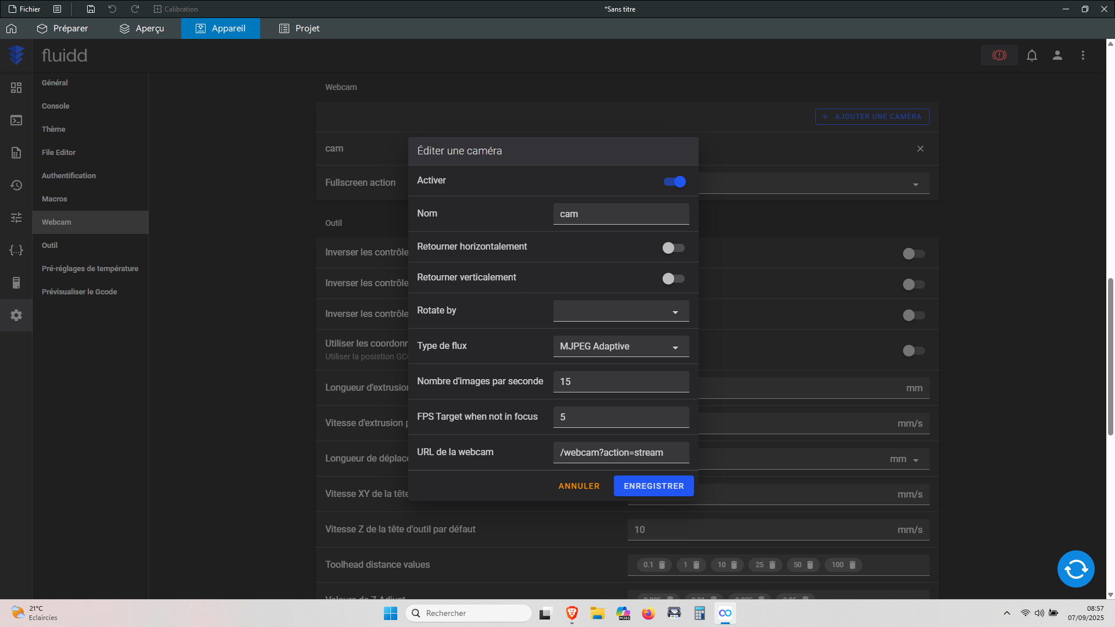Delete the 100 toolhead distance value
The image size is (1115, 627).
853,565
